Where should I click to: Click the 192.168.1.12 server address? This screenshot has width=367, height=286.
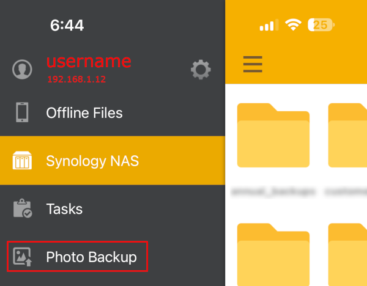[x=76, y=79]
